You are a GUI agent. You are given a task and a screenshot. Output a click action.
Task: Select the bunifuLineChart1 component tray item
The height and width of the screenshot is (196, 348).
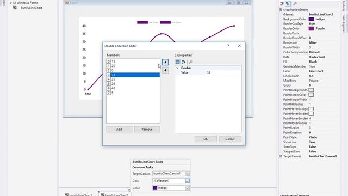coord(78,195)
